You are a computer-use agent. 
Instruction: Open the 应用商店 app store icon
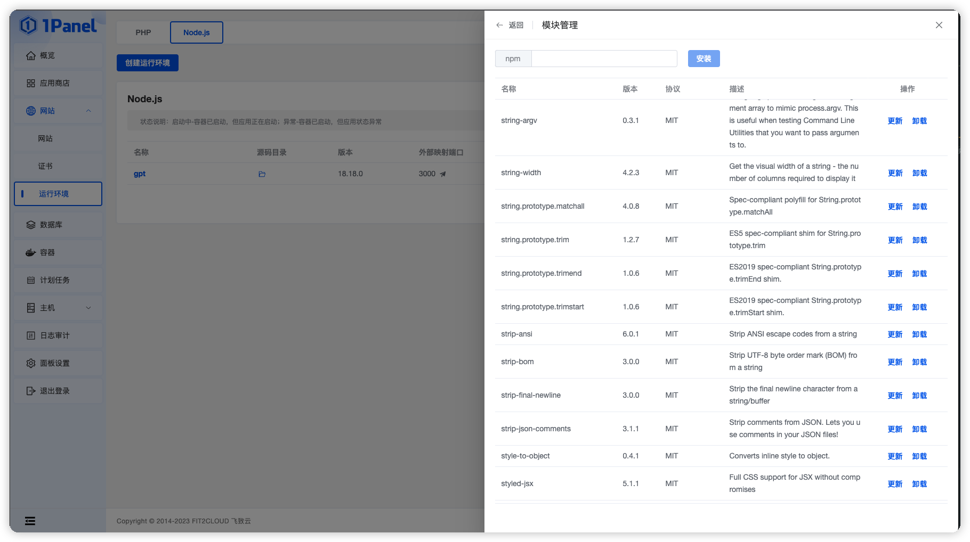(31, 83)
